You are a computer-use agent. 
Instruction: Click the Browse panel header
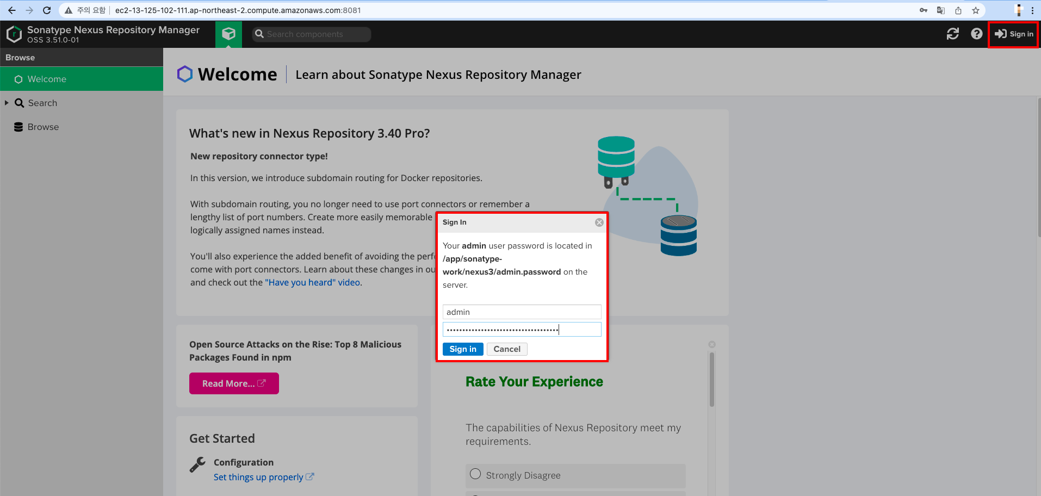(x=82, y=57)
